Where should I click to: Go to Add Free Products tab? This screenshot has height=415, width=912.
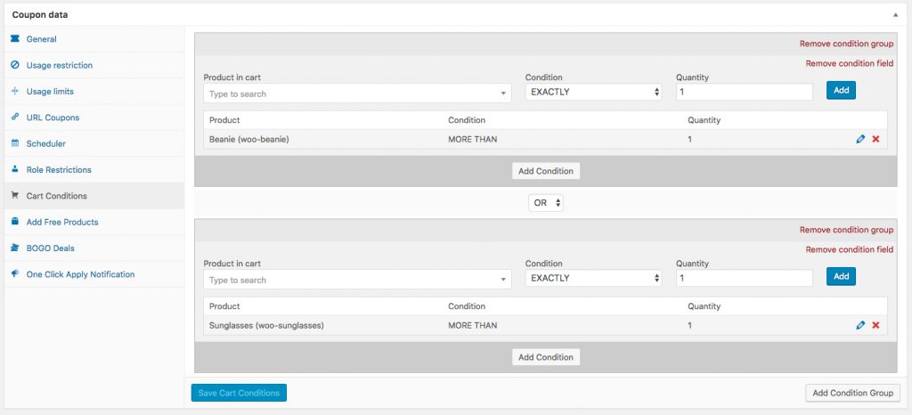[x=62, y=222]
